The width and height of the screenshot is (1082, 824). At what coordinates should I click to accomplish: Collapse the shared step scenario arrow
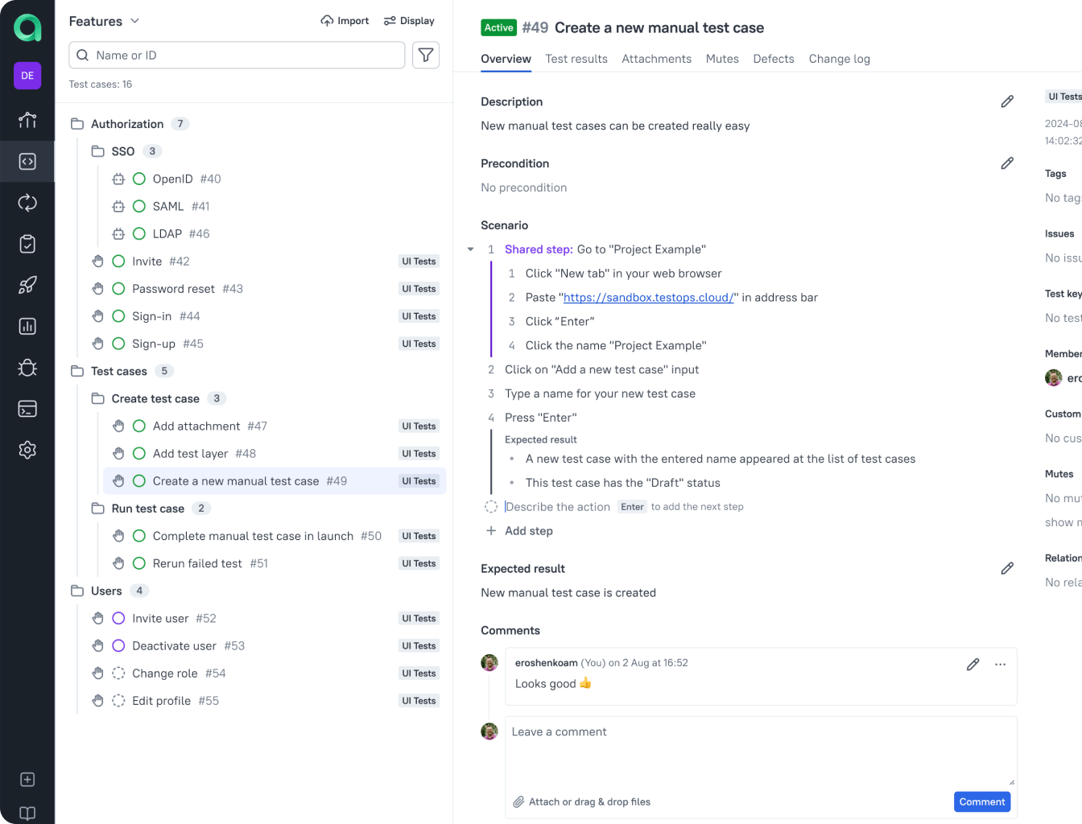(x=471, y=249)
